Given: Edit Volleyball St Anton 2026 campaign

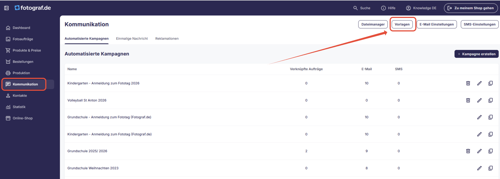Looking at the screenshot, I should (479, 100).
